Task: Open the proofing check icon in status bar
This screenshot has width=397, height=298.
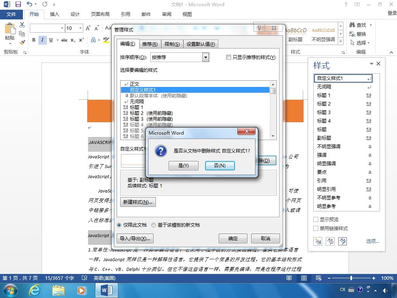Action: click(x=84, y=278)
